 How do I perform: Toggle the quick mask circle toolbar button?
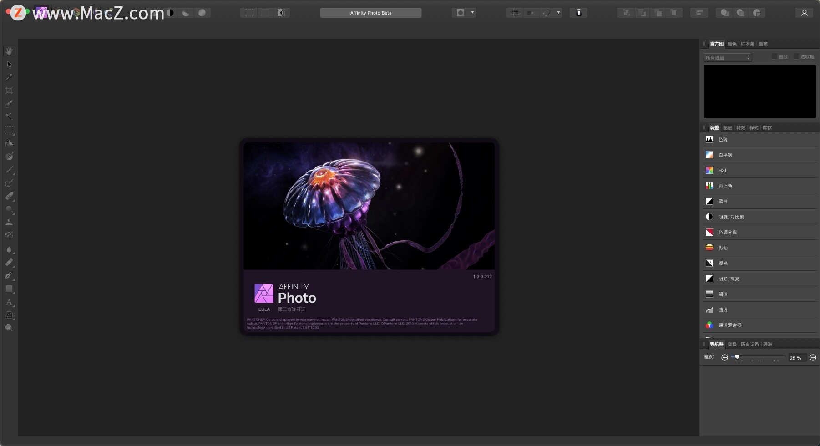[x=461, y=13]
